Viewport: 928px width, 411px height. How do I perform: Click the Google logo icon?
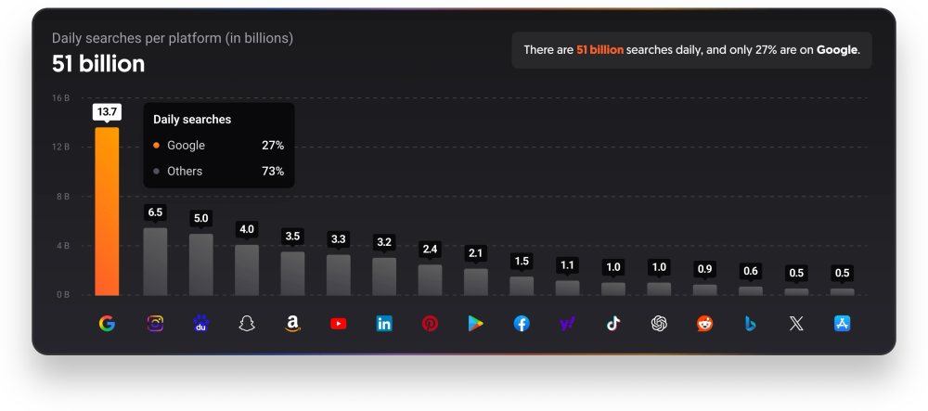click(107, 324)
